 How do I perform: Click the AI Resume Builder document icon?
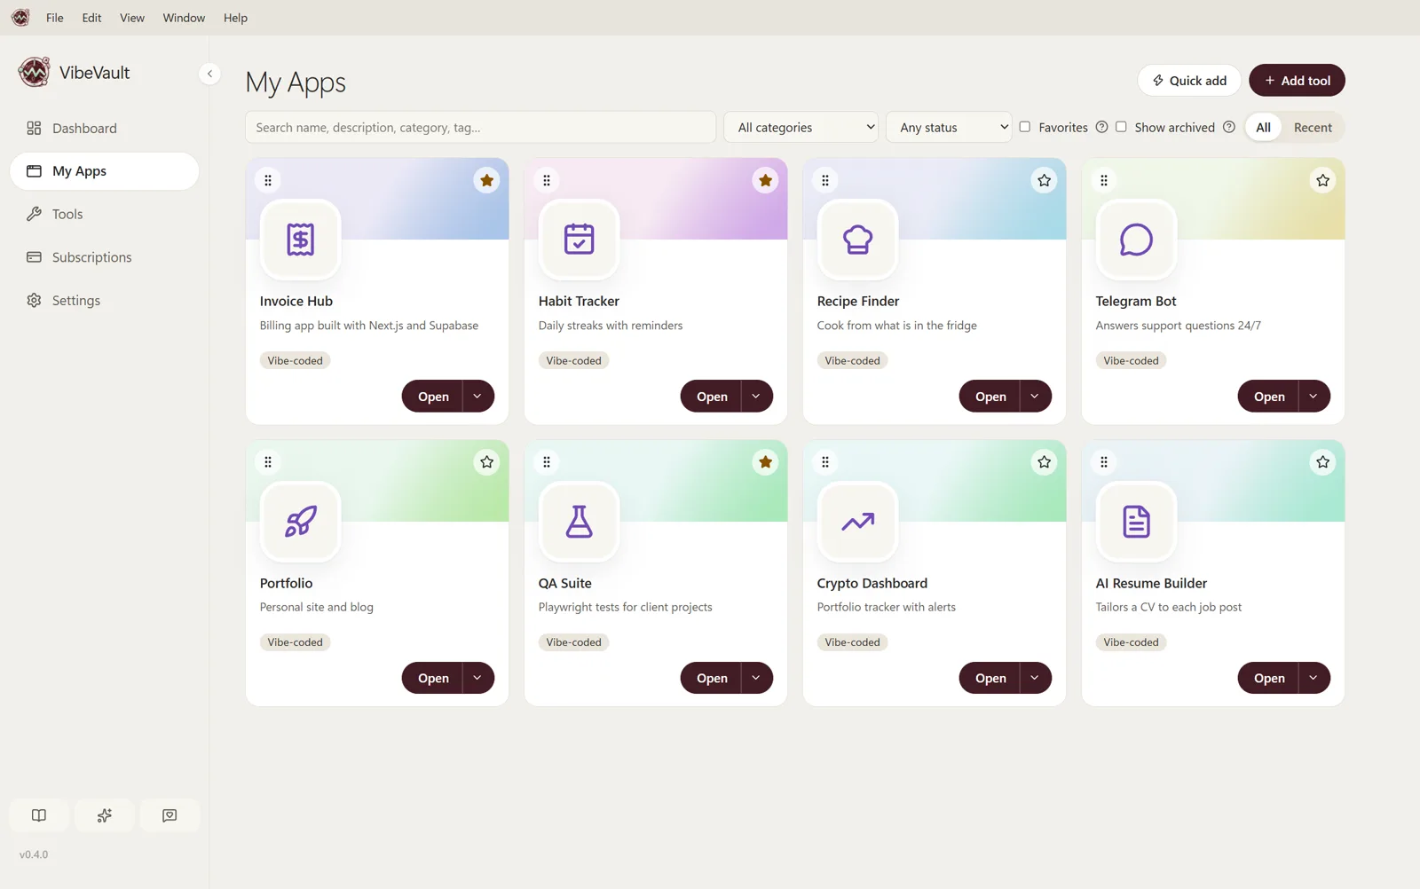coord(1136,522)
